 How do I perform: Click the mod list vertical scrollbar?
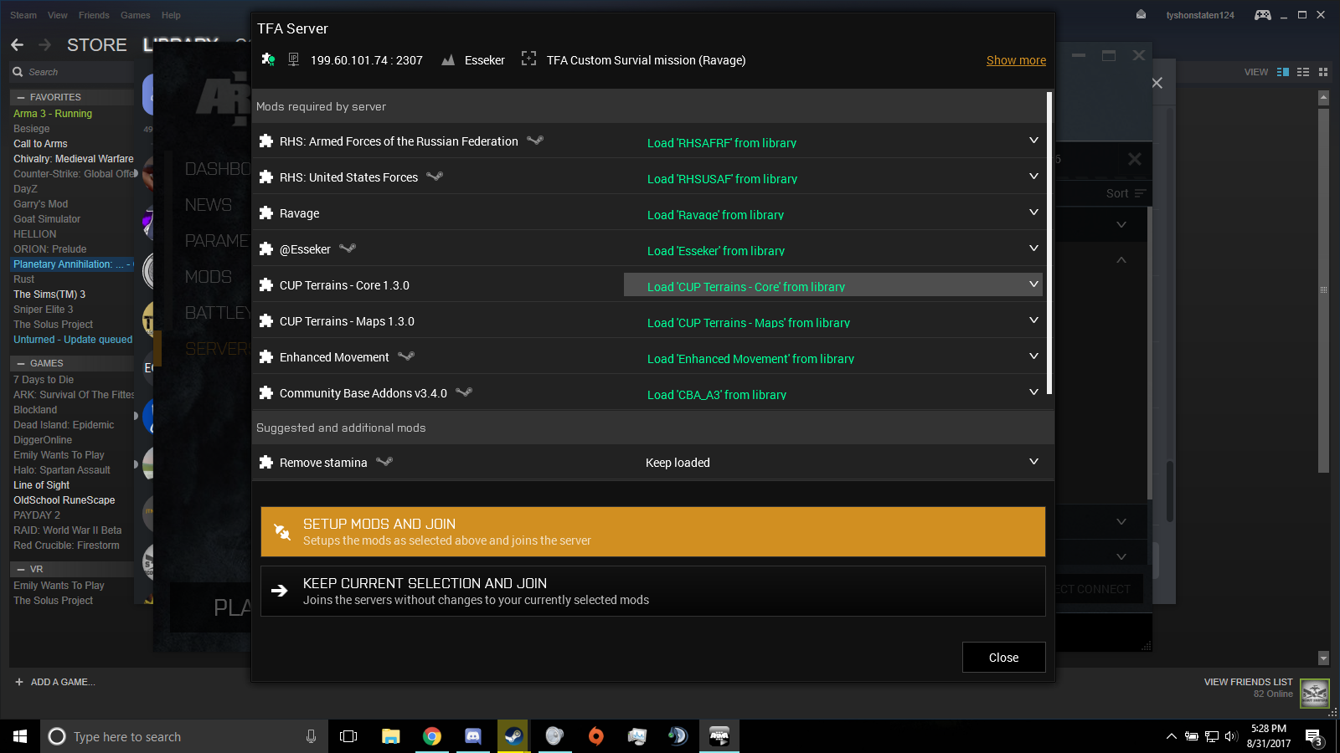pos(1049,243)
